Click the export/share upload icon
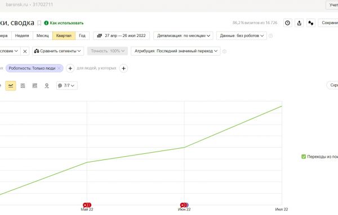338x215 pixels. tap(299, 23)
